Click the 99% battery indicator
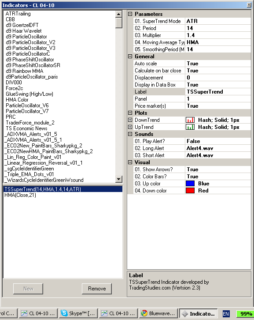This screenshot has width=254, height=320. click(245, 314)
